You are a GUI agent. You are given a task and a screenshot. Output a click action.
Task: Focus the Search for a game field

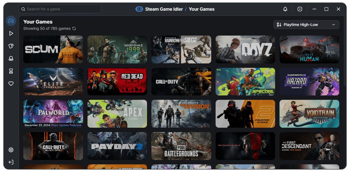click(x=60, y=9)
